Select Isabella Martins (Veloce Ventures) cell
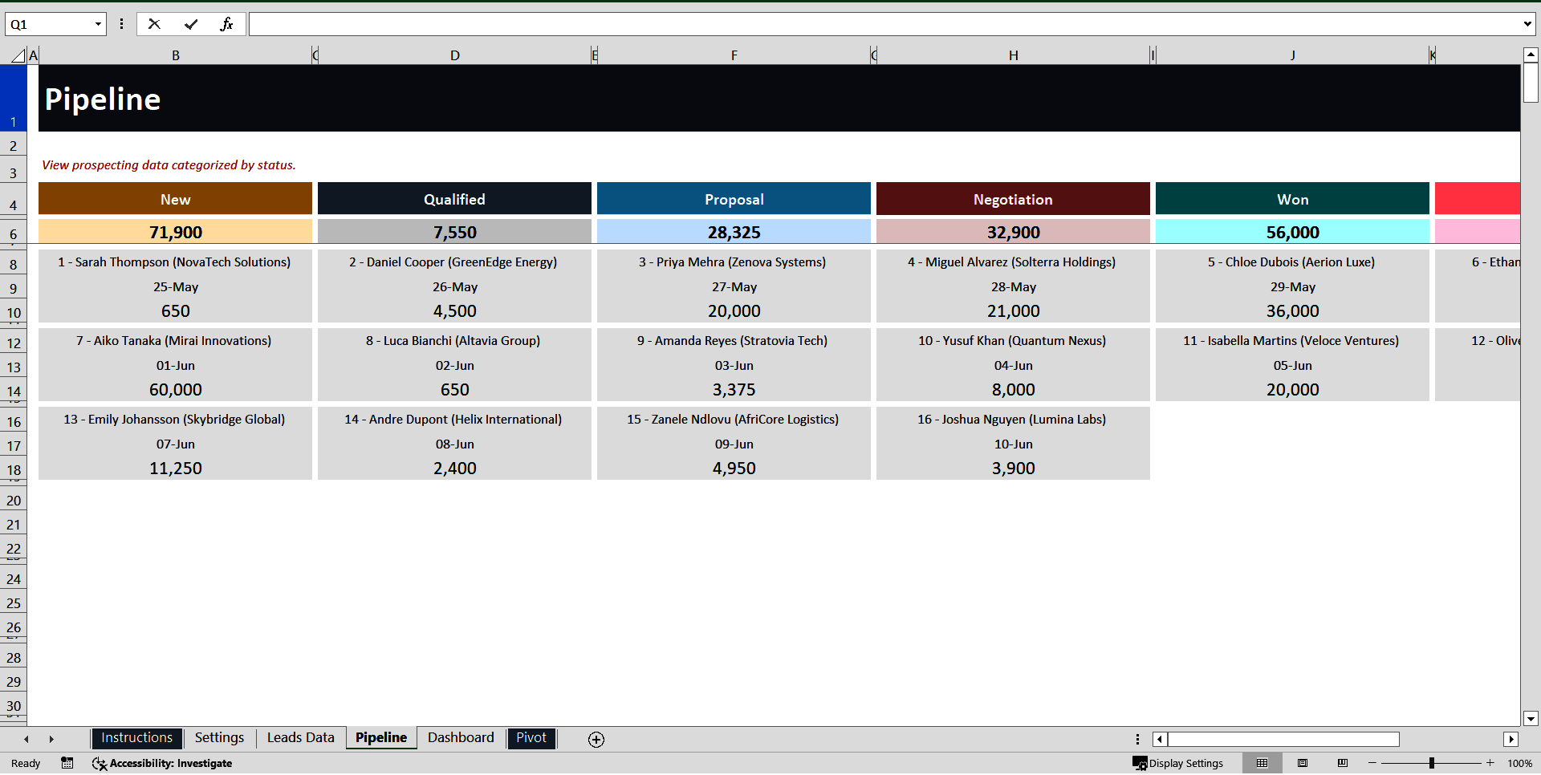The width and height of the screenshot is (1541, 775). pyautogui.click(x=1293, y=341)
